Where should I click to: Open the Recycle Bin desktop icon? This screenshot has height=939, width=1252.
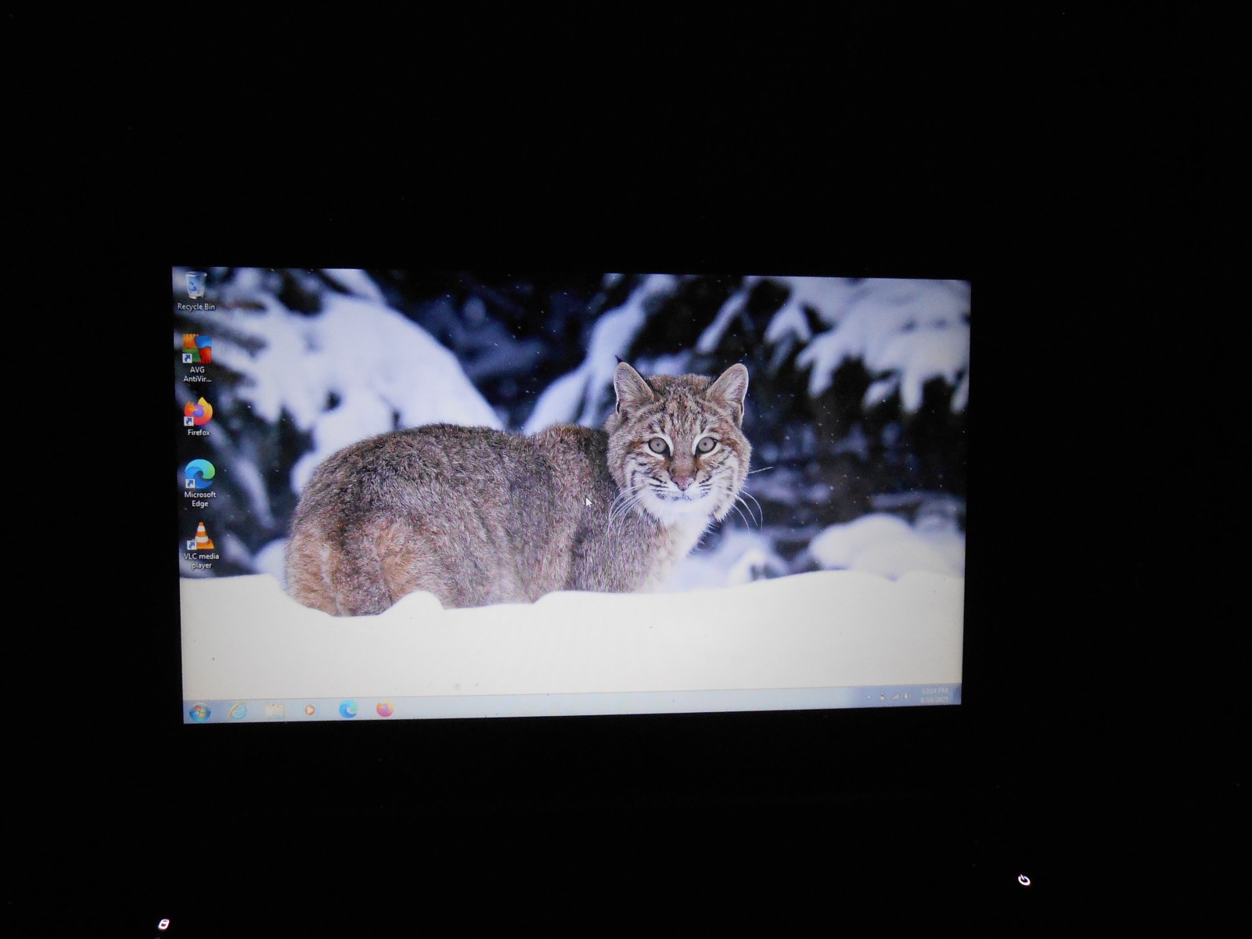195,291
